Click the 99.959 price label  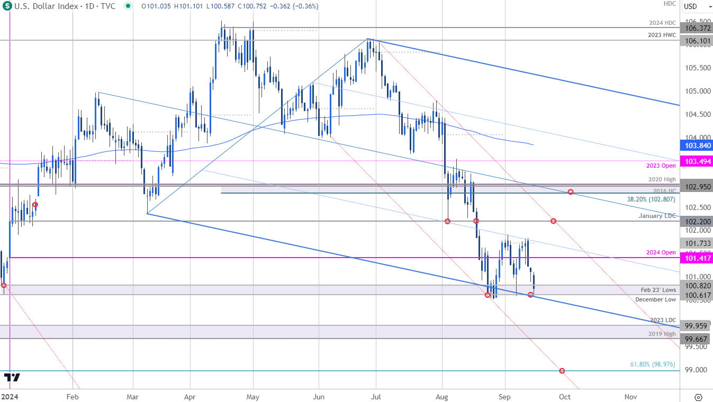click(x=696, y=325)
